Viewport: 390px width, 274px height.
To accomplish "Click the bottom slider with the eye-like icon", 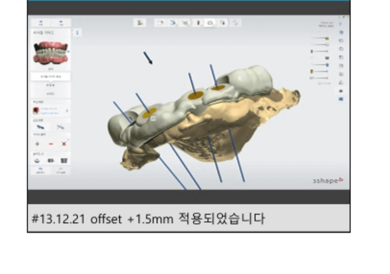I will [320, 78].
